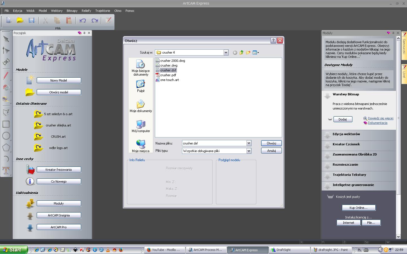Select the Rectangle tool
This screenshot has width=407, height=254.
6,124
